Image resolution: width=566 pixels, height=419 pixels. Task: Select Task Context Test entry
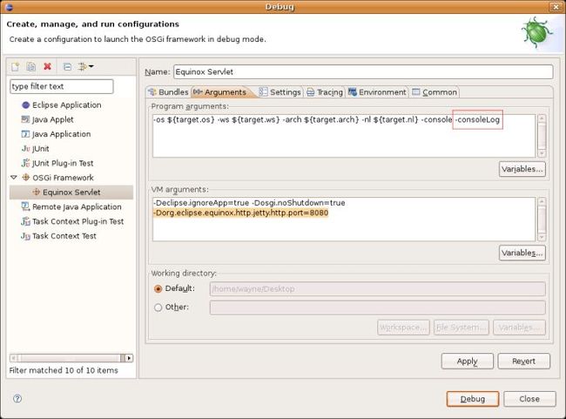[64, 236]
